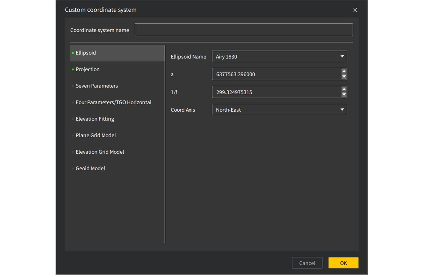The image size is (423, 275).
Task: Select the Ellipsoid section
Action: (x=117, y=53)
